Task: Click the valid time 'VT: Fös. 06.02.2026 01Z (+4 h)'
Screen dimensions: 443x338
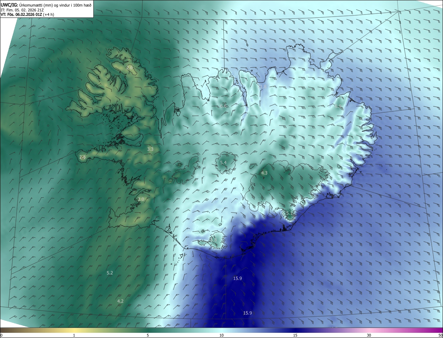Action: 27,15
